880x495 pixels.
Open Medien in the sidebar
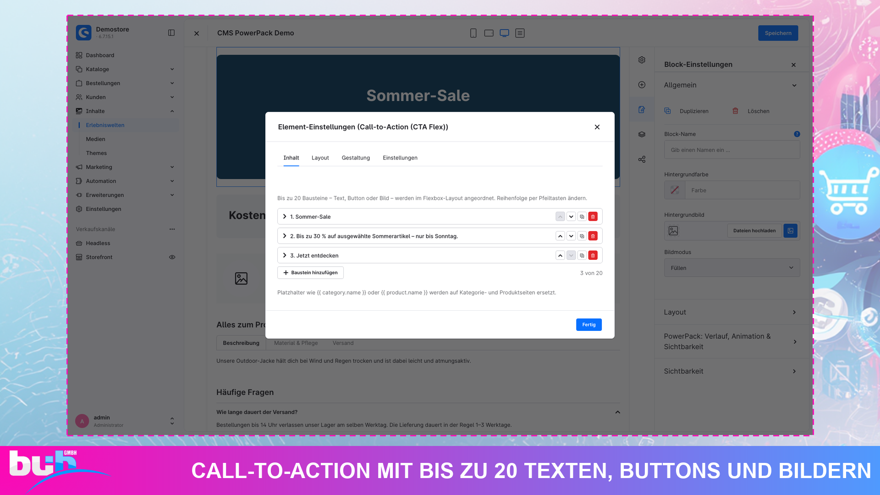click(95, 139)
